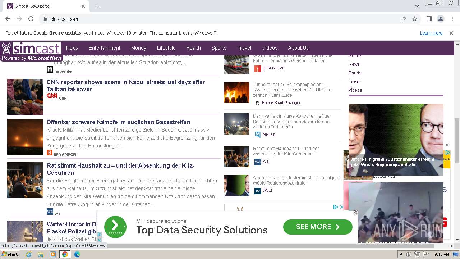Click the BERLIN LIVE source icon
Screen dimensions: 460x259
coord(257,68)
